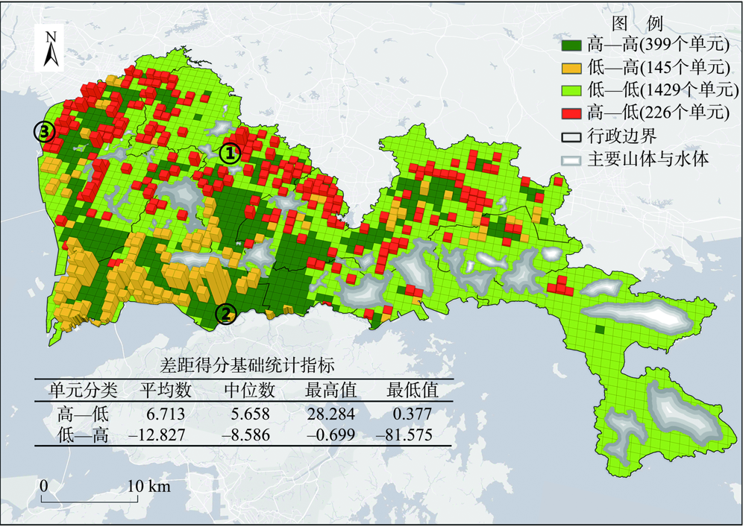This screenshot has height=527, width=746.
Task: Click the 中位数 column header
Action: 250,391
